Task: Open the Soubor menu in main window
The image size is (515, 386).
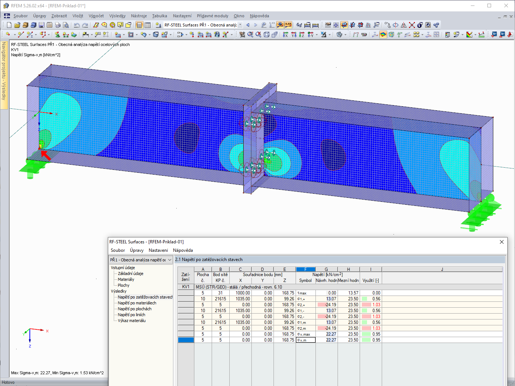Action: (x=21, y=16)
